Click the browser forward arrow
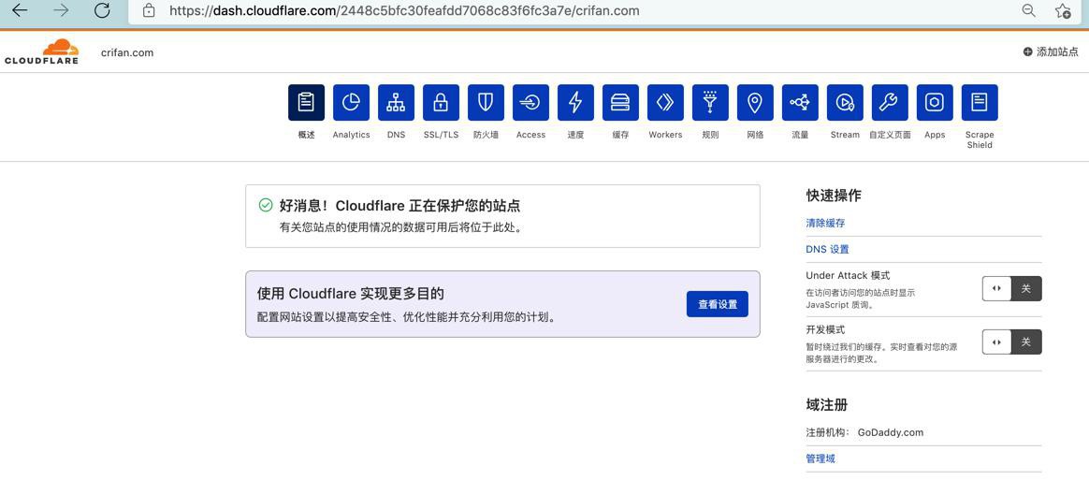This screenshot has width=1089, height=480. pyautogui.click(x=61, y=10)
